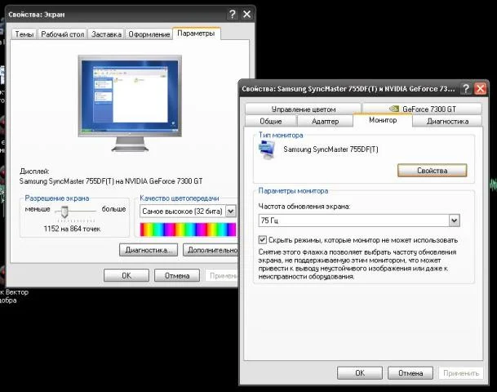Switch to the Общие tab
Screen dimensions: 497x392
click(x=271, y=121)
